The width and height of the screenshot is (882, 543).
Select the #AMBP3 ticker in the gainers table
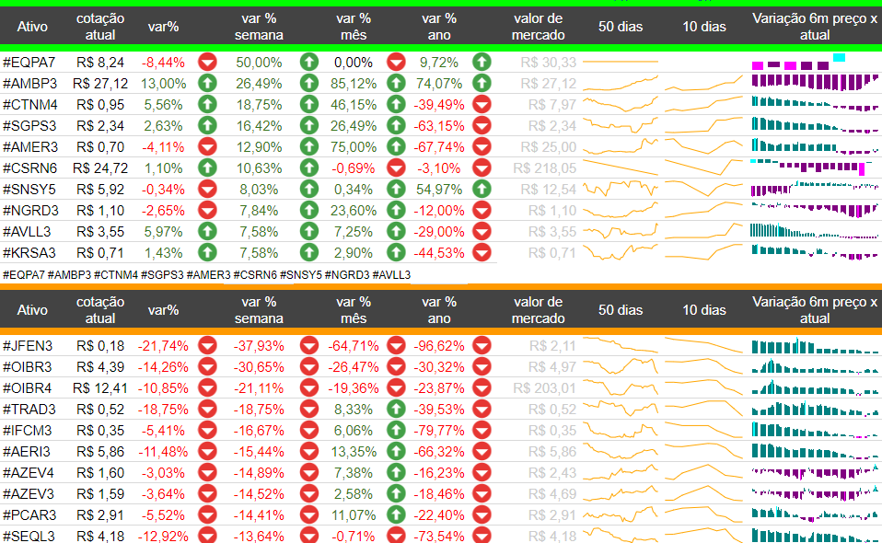point(29,84)
